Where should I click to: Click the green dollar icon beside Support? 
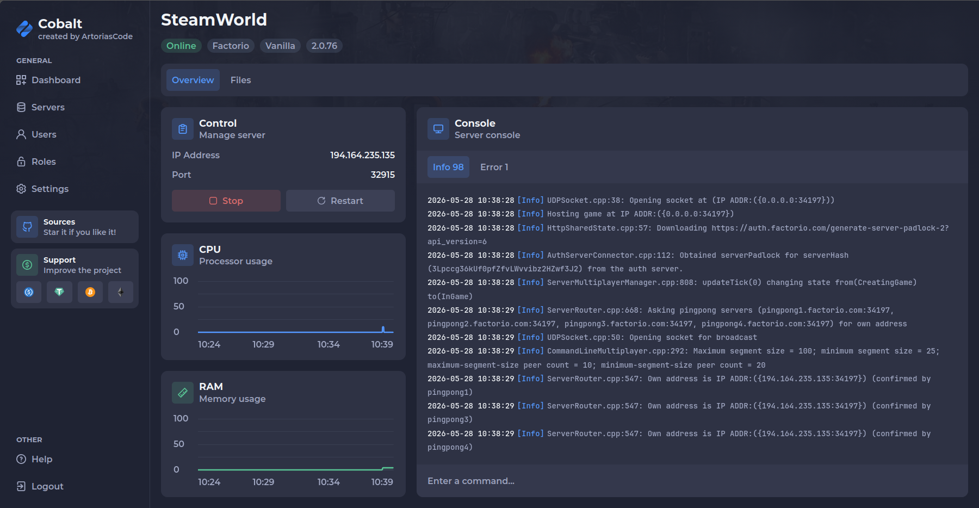point(27,265)
